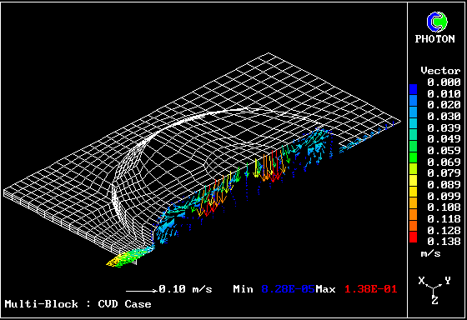
Task: Pick the green 0.069 legend color
Action: click(x=413, y=157)
